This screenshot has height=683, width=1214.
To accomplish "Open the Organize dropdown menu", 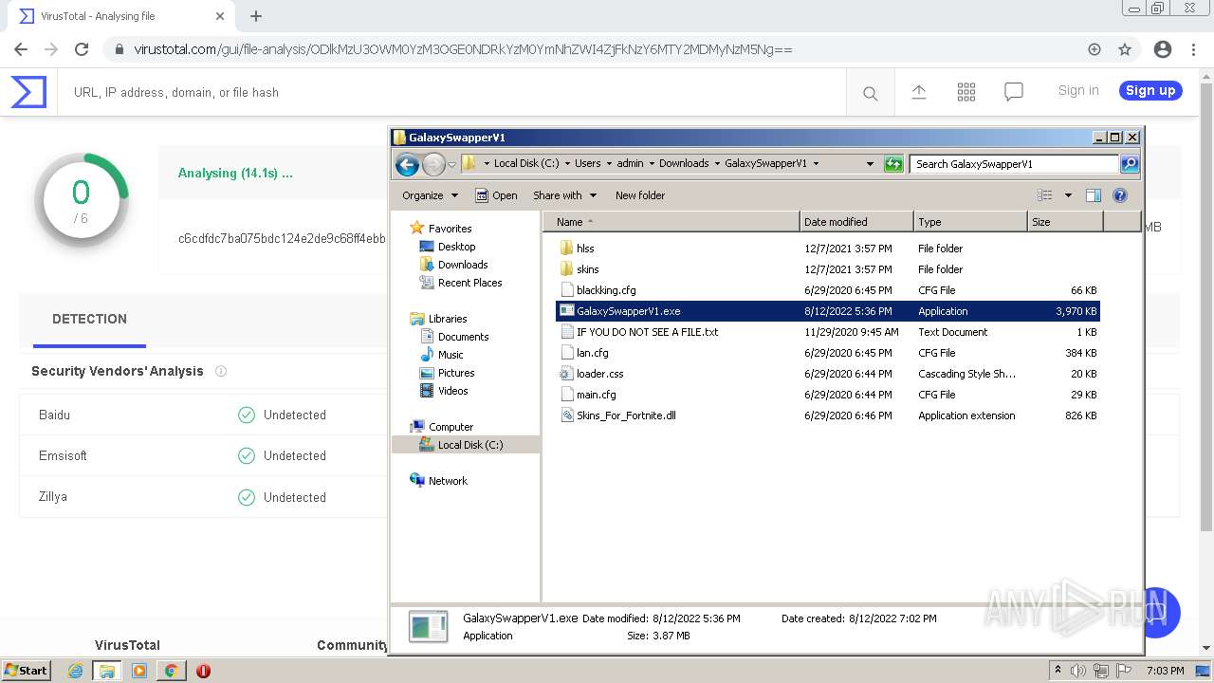I will pyautogui.click(x=430, y=195).
